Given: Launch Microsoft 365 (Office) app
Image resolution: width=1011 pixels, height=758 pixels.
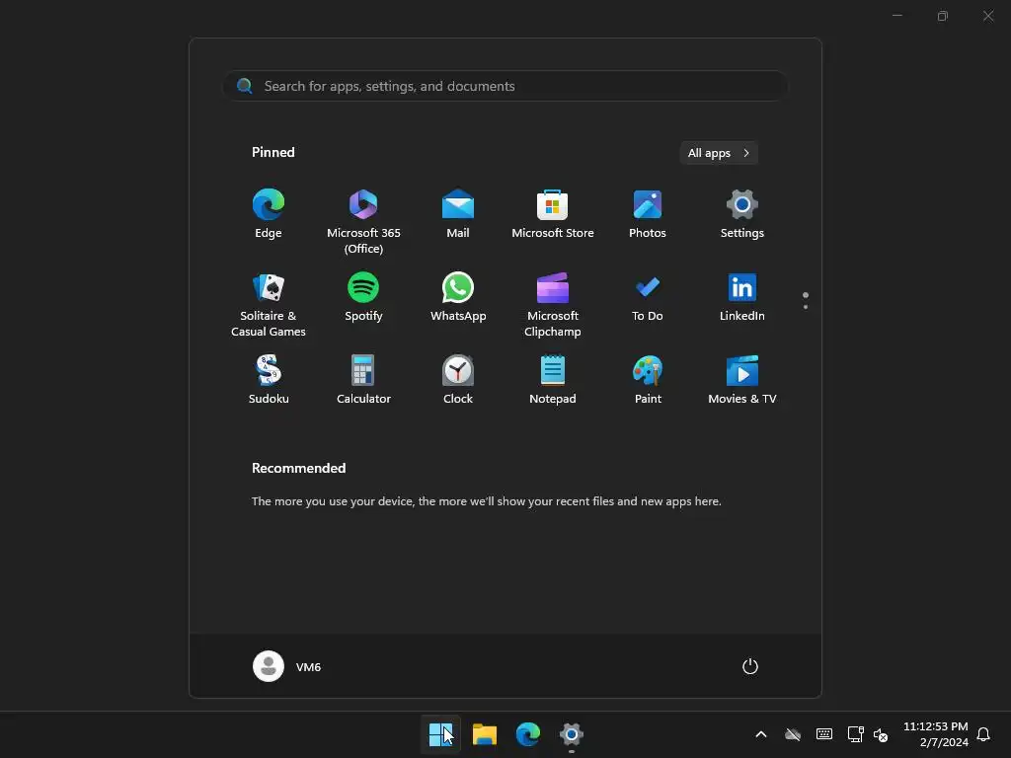Looking at the screenshot, I should 363,222.
